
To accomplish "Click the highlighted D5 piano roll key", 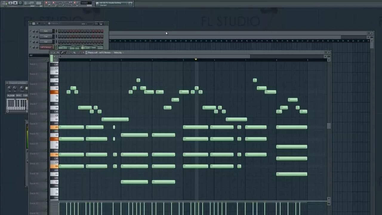I will (54, 155).
